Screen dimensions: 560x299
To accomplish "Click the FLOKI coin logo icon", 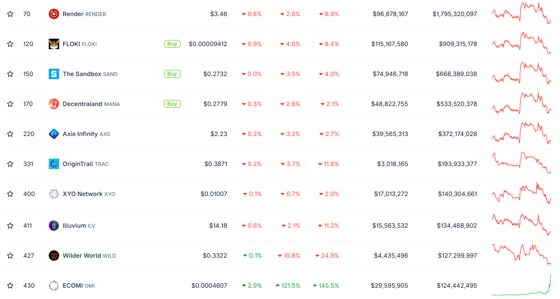I will 54,44.
